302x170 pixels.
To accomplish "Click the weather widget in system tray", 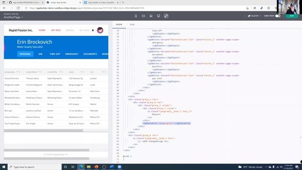I will click(x=251, y=167).
